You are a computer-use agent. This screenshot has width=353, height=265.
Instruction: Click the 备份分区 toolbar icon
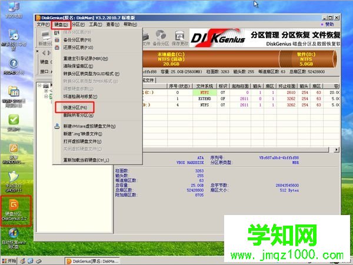(x=161, y=38)
